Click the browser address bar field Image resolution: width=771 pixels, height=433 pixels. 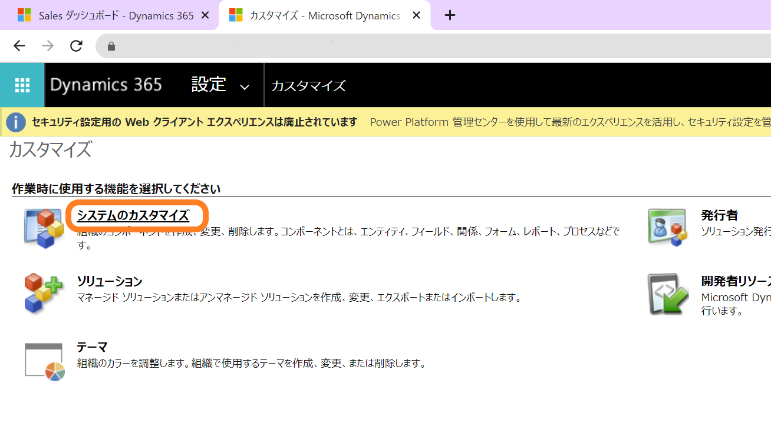(x=433, y=46)
